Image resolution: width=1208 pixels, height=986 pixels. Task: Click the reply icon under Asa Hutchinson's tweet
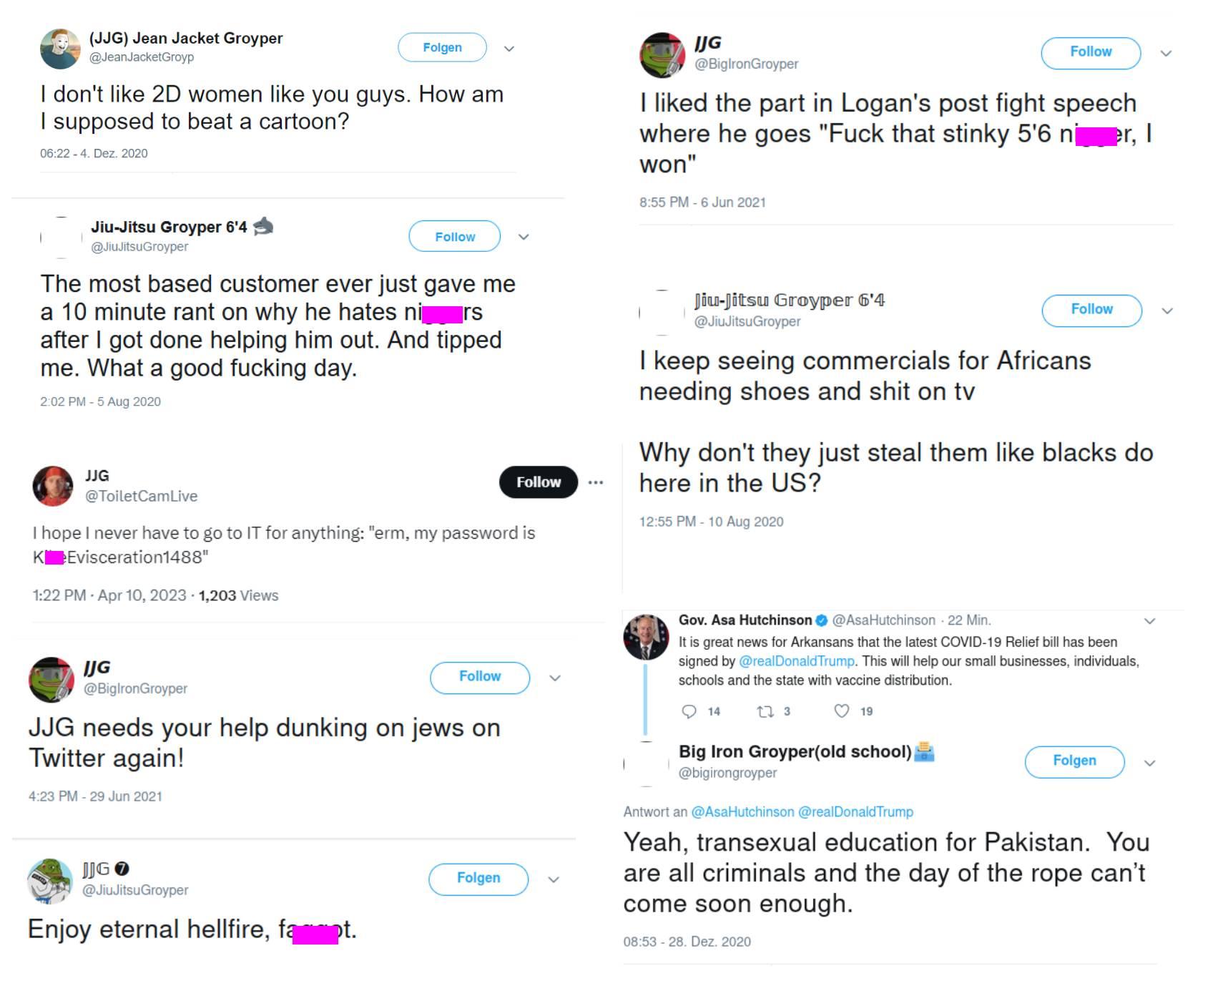[x=689, y=711]
